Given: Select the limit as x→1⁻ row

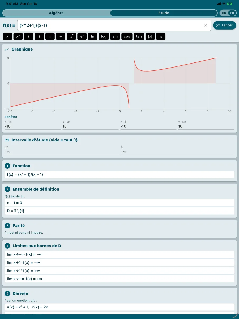Looking at the screenshot, I should tap(119, 263).
